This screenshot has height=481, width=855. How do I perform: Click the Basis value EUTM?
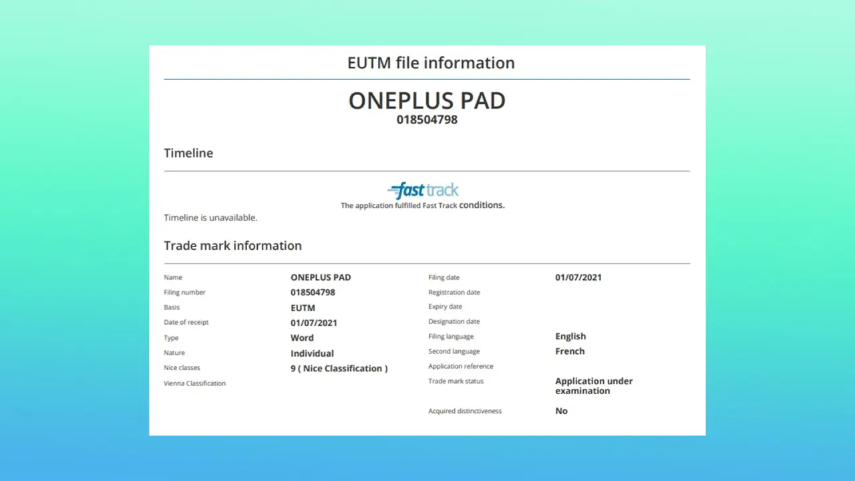303,308
